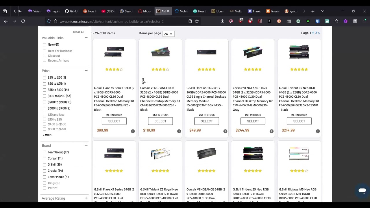Filter price $100 to $200
370x208 pixels.
(x=45, y=96)
